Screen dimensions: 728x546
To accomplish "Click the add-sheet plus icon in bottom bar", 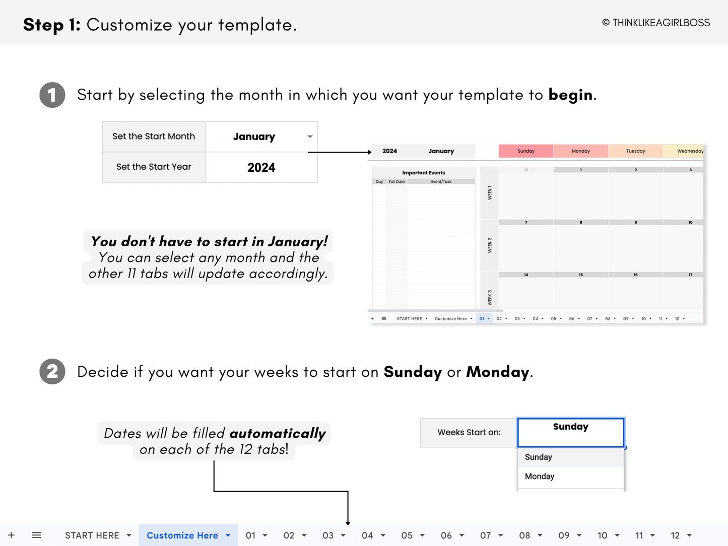I will pyautogui.click(x=11, y=535).
